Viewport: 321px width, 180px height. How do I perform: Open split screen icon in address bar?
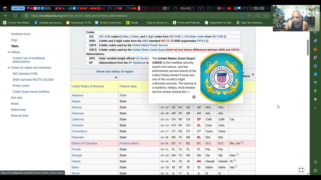[x=258, y=15]
